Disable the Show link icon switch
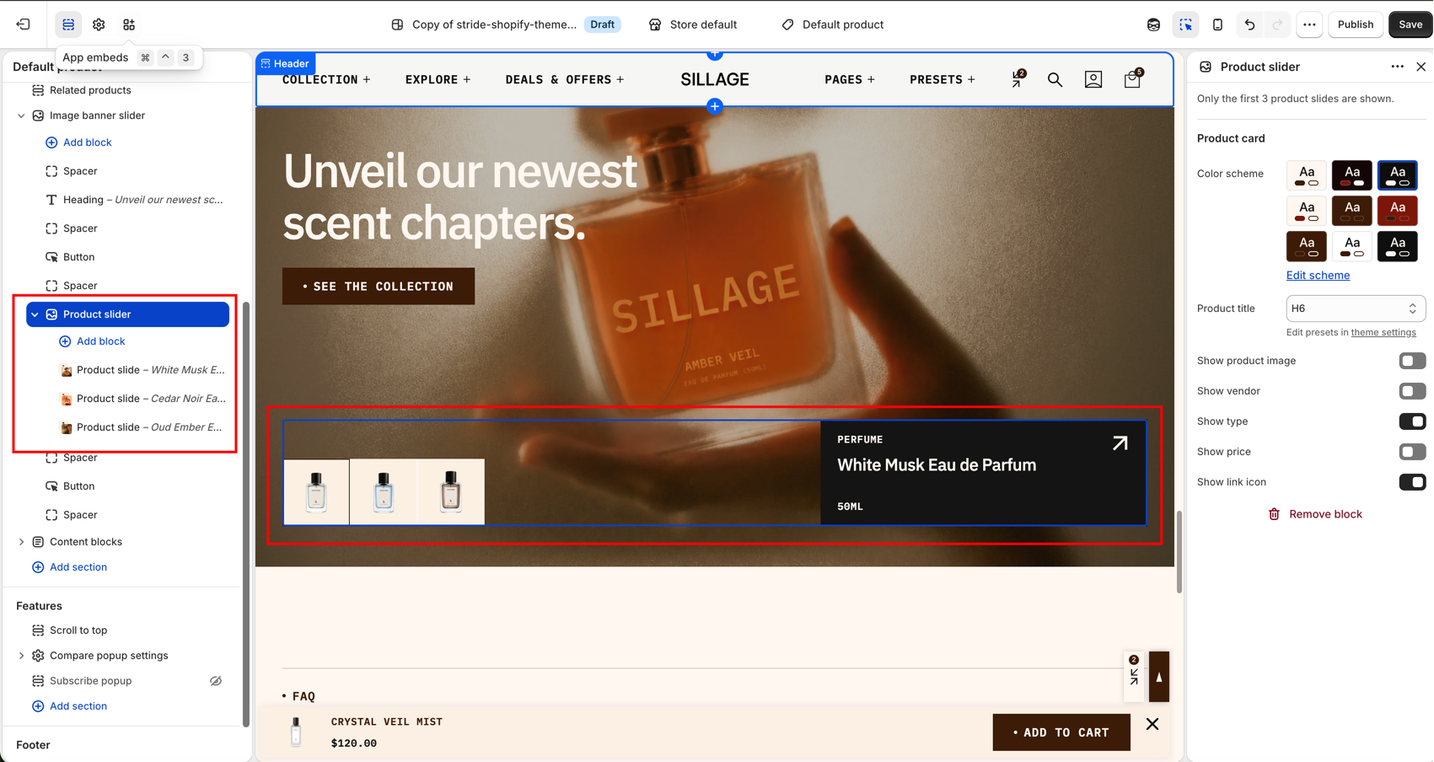The image size is (1434, 762). coord(1412,482)
